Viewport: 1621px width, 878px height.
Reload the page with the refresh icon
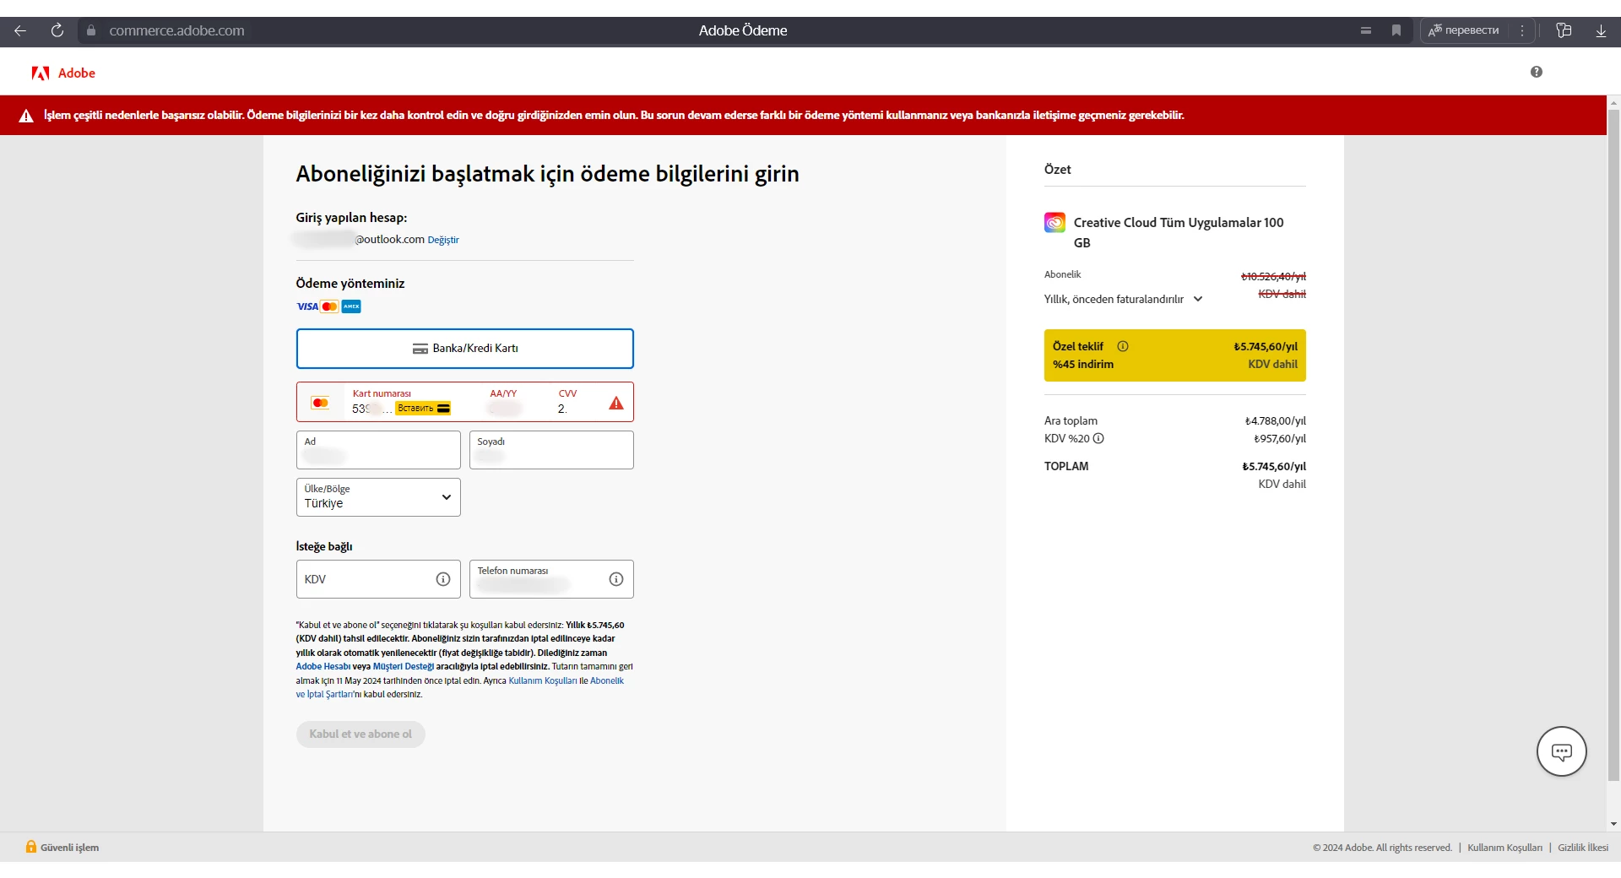point(57,30)
